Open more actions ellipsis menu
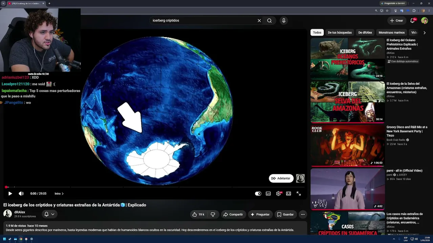The height and width of the screenshot is (243, 433). 303,214
